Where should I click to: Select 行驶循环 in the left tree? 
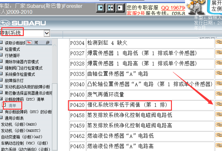point(12,55)
